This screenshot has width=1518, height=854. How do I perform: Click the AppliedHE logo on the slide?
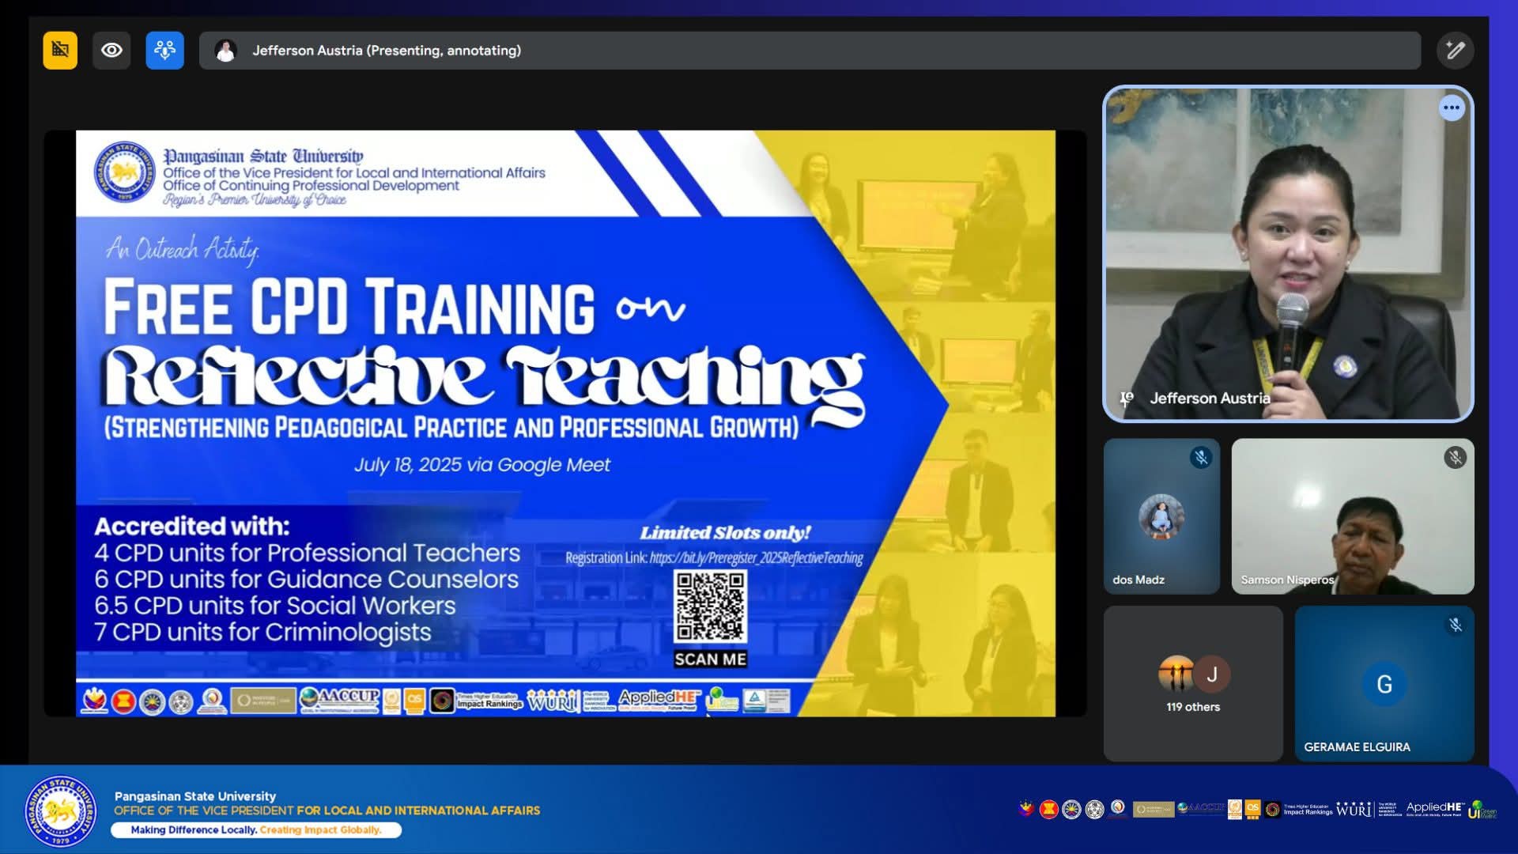pos(659,699)
